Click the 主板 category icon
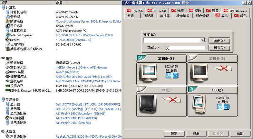Image resolution: width=253 pixels, height=139 pixels. pyautogui.click(x=3, y=58)
